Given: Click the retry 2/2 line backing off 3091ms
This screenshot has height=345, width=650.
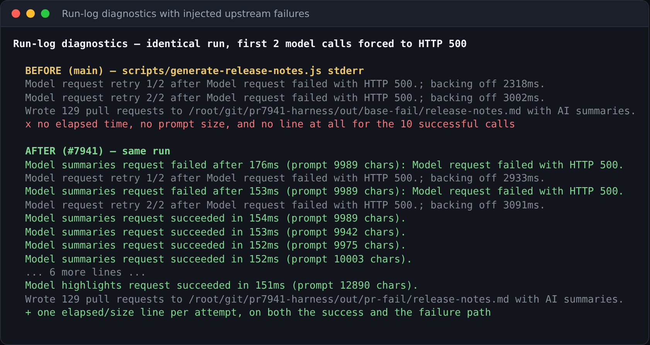Looking at the screenshot, I should (x=285, y=205).
